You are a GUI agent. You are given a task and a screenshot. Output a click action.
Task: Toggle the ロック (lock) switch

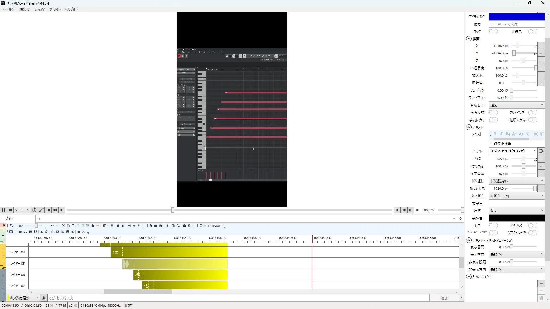(493, 31)
